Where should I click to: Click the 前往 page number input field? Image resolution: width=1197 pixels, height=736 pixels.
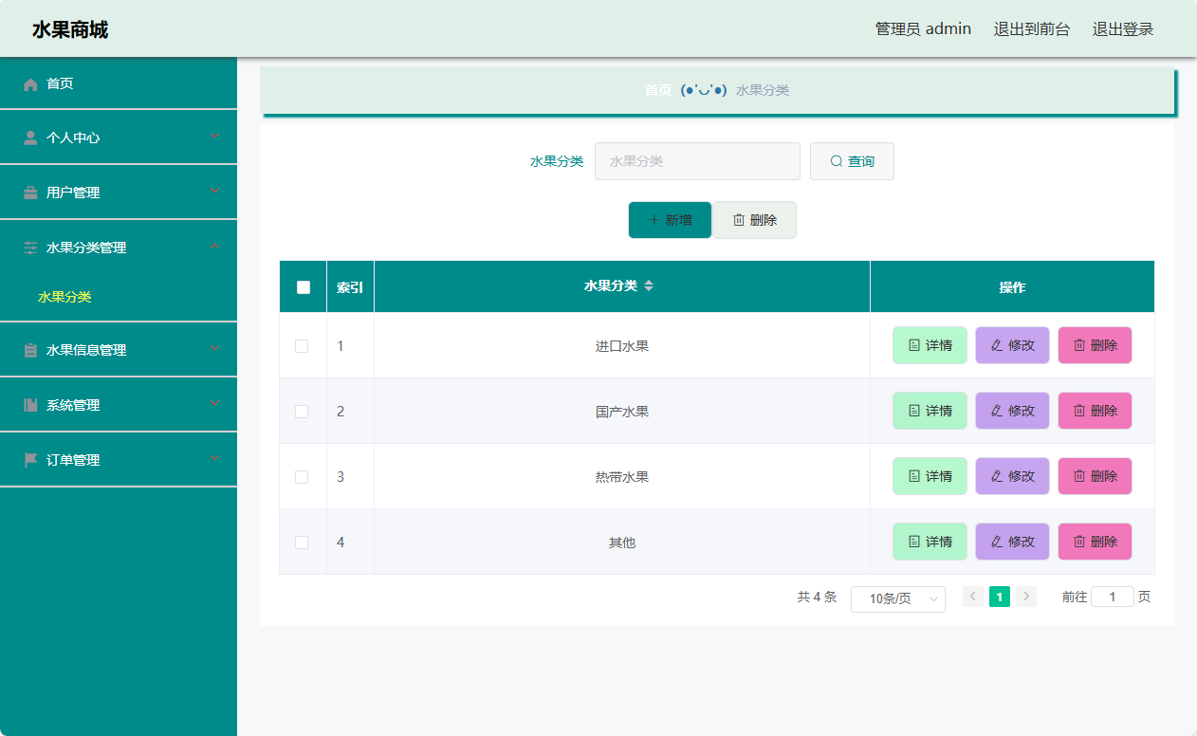[x=1112, y=596]
